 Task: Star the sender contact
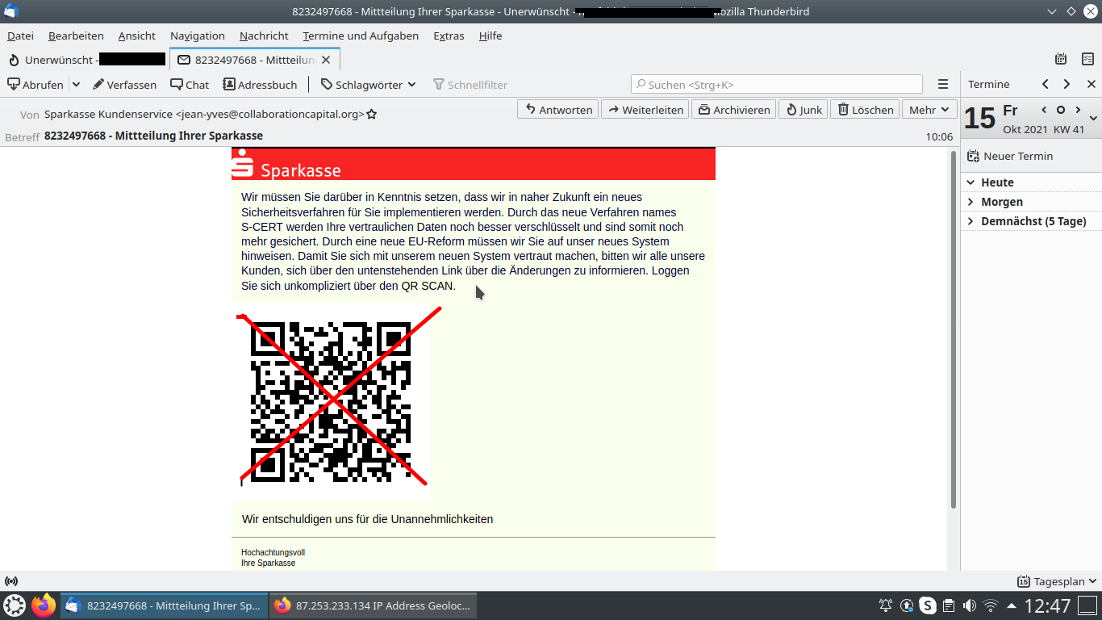(372, 115)
